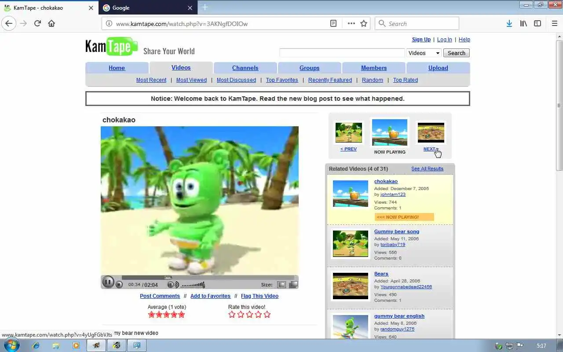Open Recently Featured videos

(x=330, y=80)
